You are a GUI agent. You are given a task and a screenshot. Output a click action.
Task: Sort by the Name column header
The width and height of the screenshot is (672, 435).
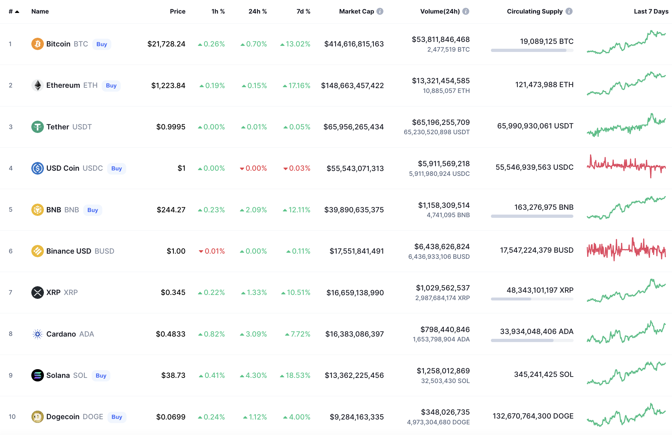40,11
